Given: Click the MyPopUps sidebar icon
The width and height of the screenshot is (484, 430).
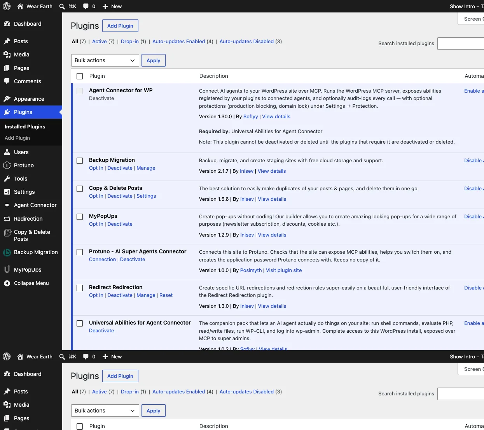Looking at the screenshot, I should (x=7, y=270).
